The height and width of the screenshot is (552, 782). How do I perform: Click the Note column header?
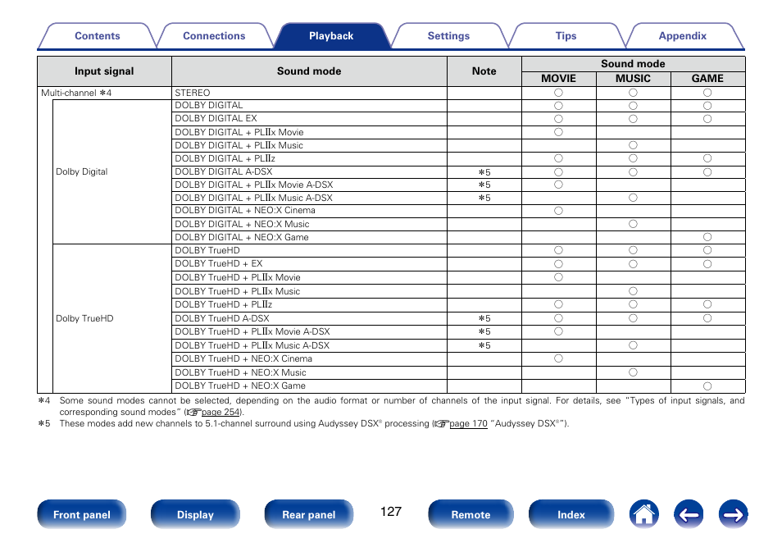click(x=484, y=71)
